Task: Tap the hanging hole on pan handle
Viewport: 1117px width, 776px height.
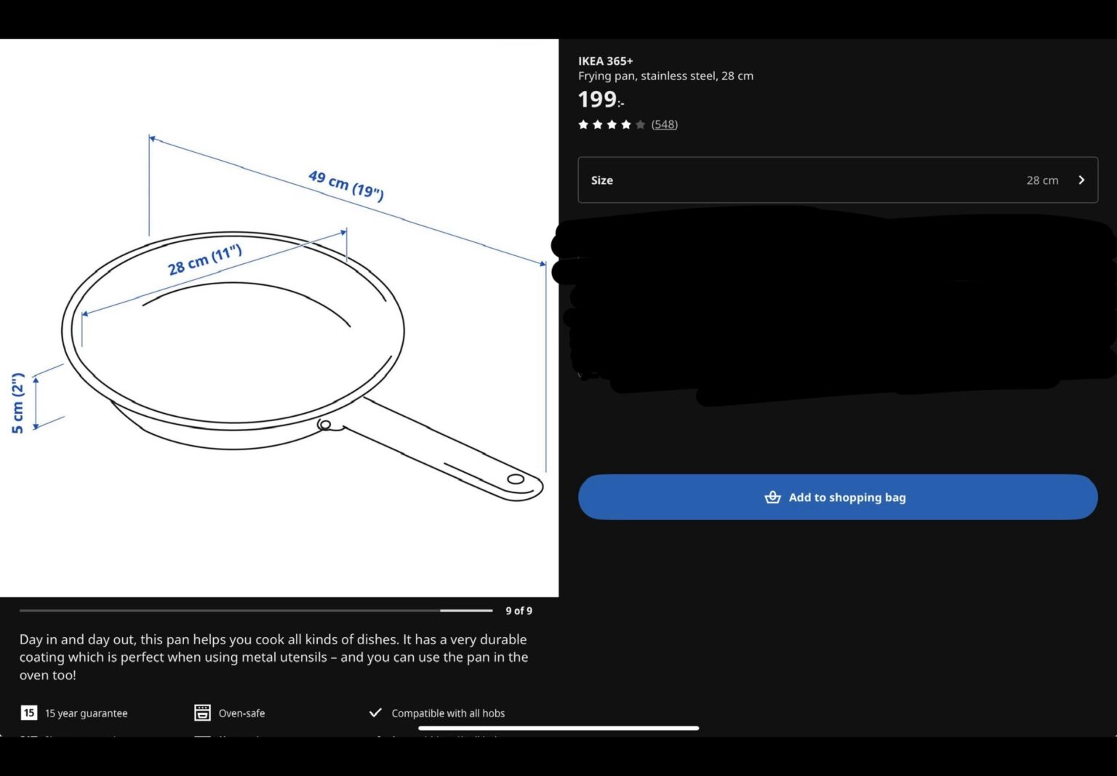Action: coord(516,479)
